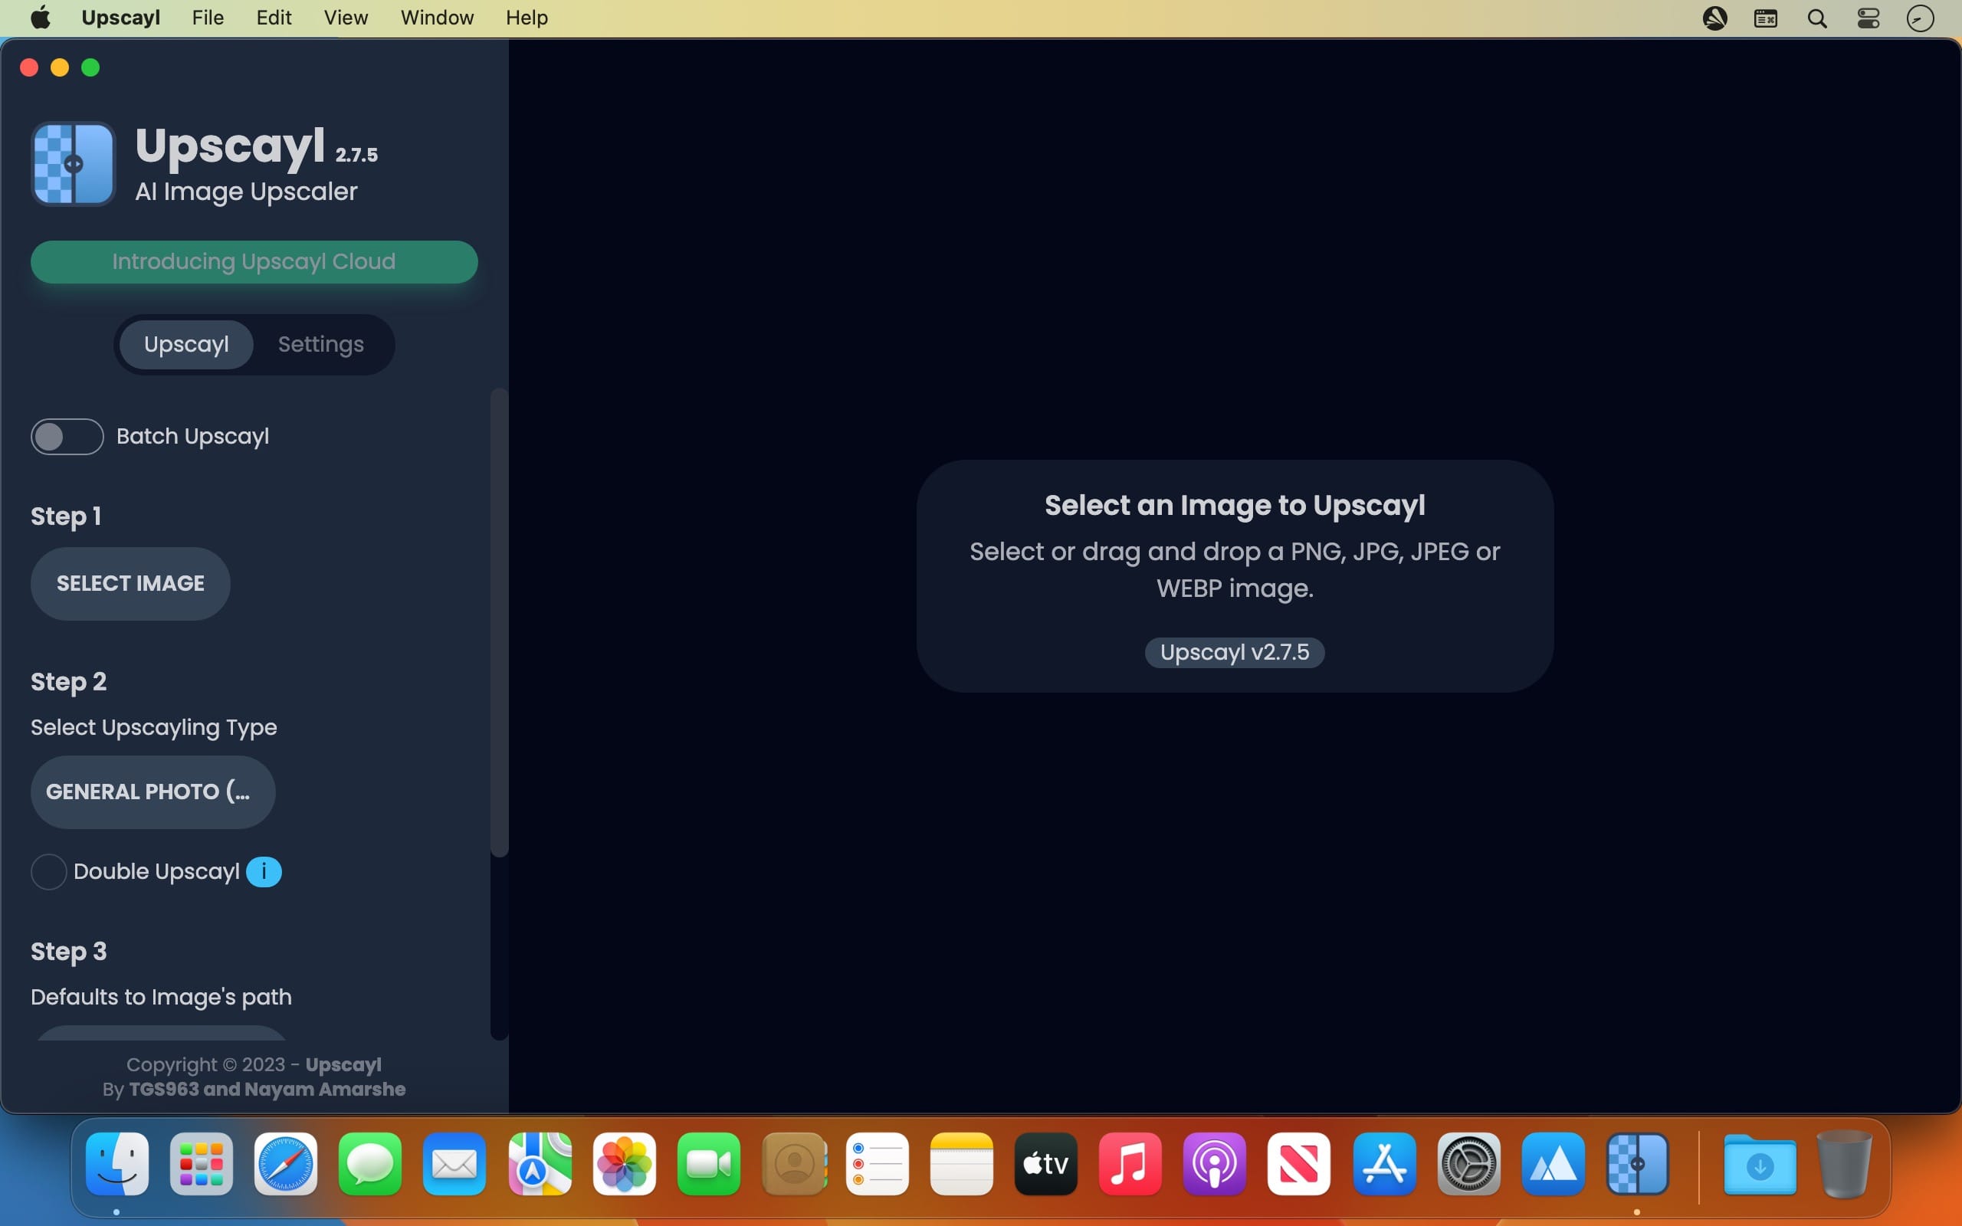
Task: Open the Edit menu
Action: pyautogui.click(x=274, y=18)
